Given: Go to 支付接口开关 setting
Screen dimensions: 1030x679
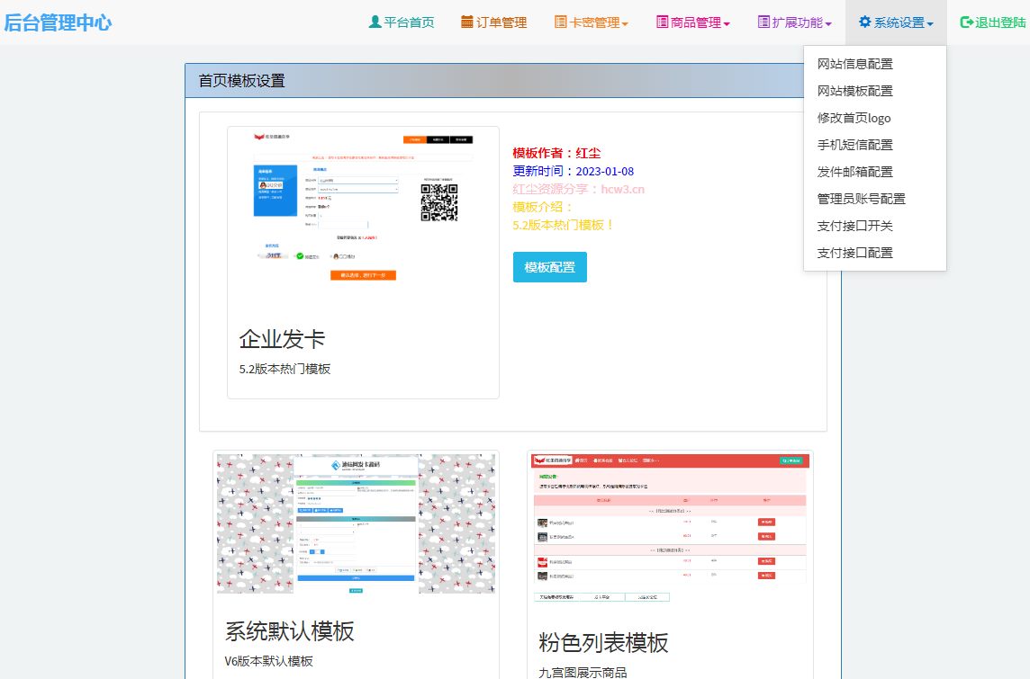Looking at the screenshot, I should (855, 226).
